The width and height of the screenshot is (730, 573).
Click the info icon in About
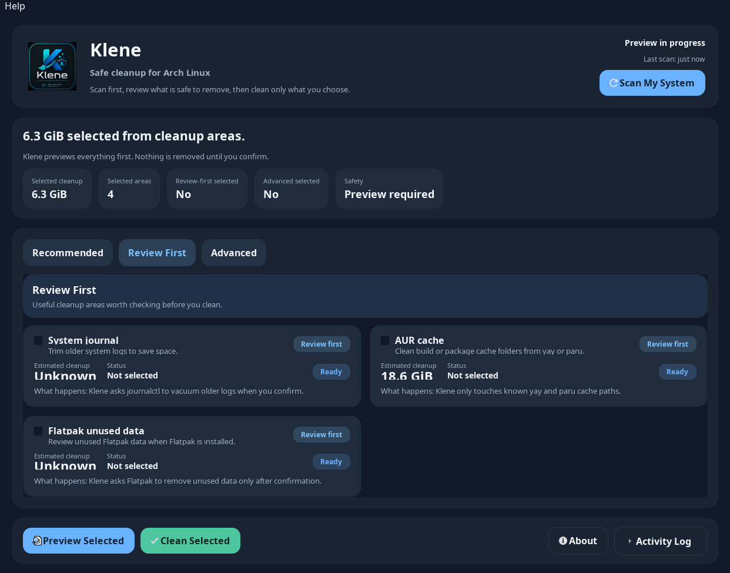[x=563, y=541]
